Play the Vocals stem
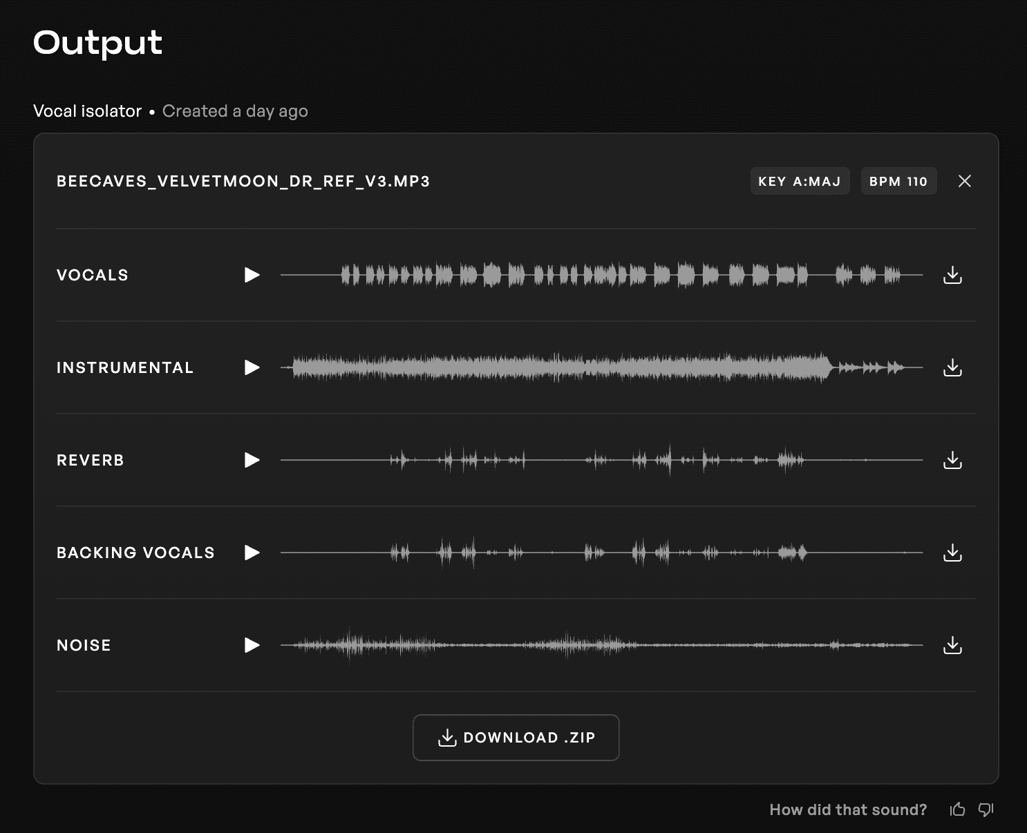 coord(252,275)
